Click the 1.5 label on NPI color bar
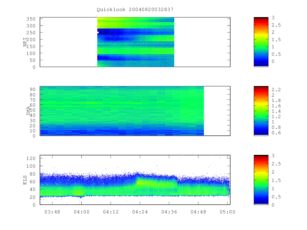 point(276,40)
